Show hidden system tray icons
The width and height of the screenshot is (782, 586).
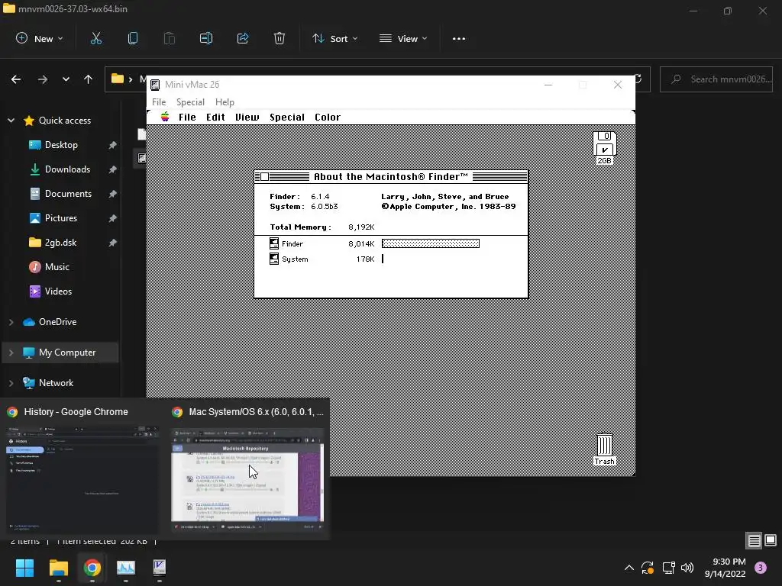coord(629,568)
